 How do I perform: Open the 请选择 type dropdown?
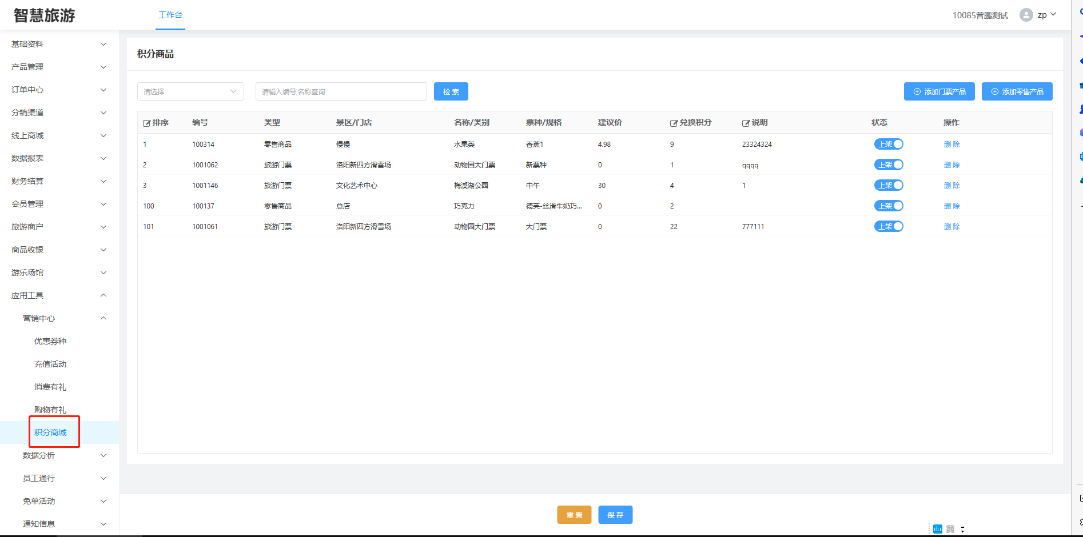tap(190, 91)
